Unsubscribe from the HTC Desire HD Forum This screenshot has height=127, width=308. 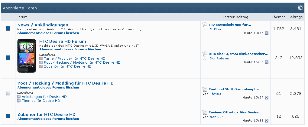point(70,49)
